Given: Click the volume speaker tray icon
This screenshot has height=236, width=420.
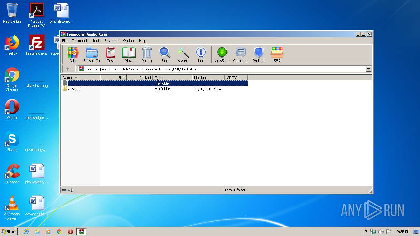Looking at the screenshot, I should [x=381, y=232].
